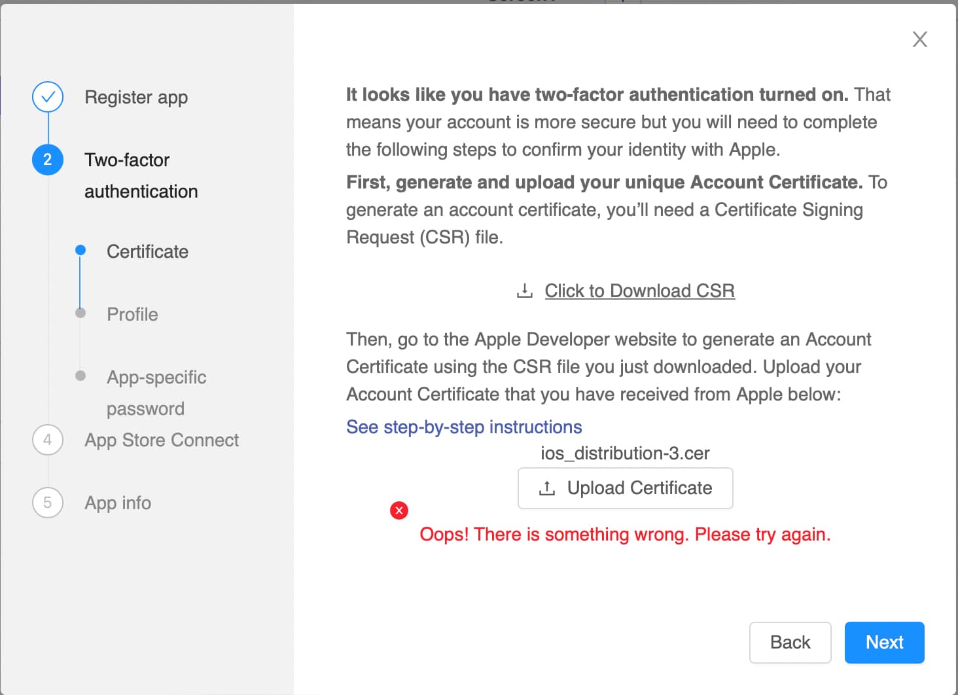Viewport: 958px width, 695px height.
Task: Click the Profile sub-step bullet
Action: (80, 313)
